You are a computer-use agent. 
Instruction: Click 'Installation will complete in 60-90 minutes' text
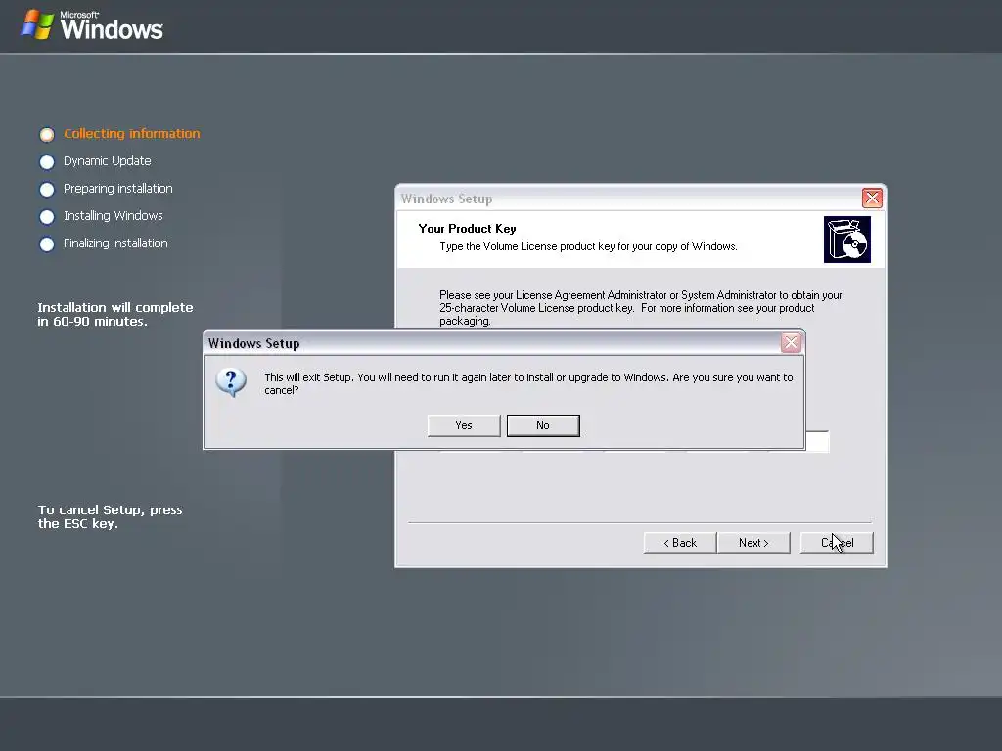coord(115,314)
